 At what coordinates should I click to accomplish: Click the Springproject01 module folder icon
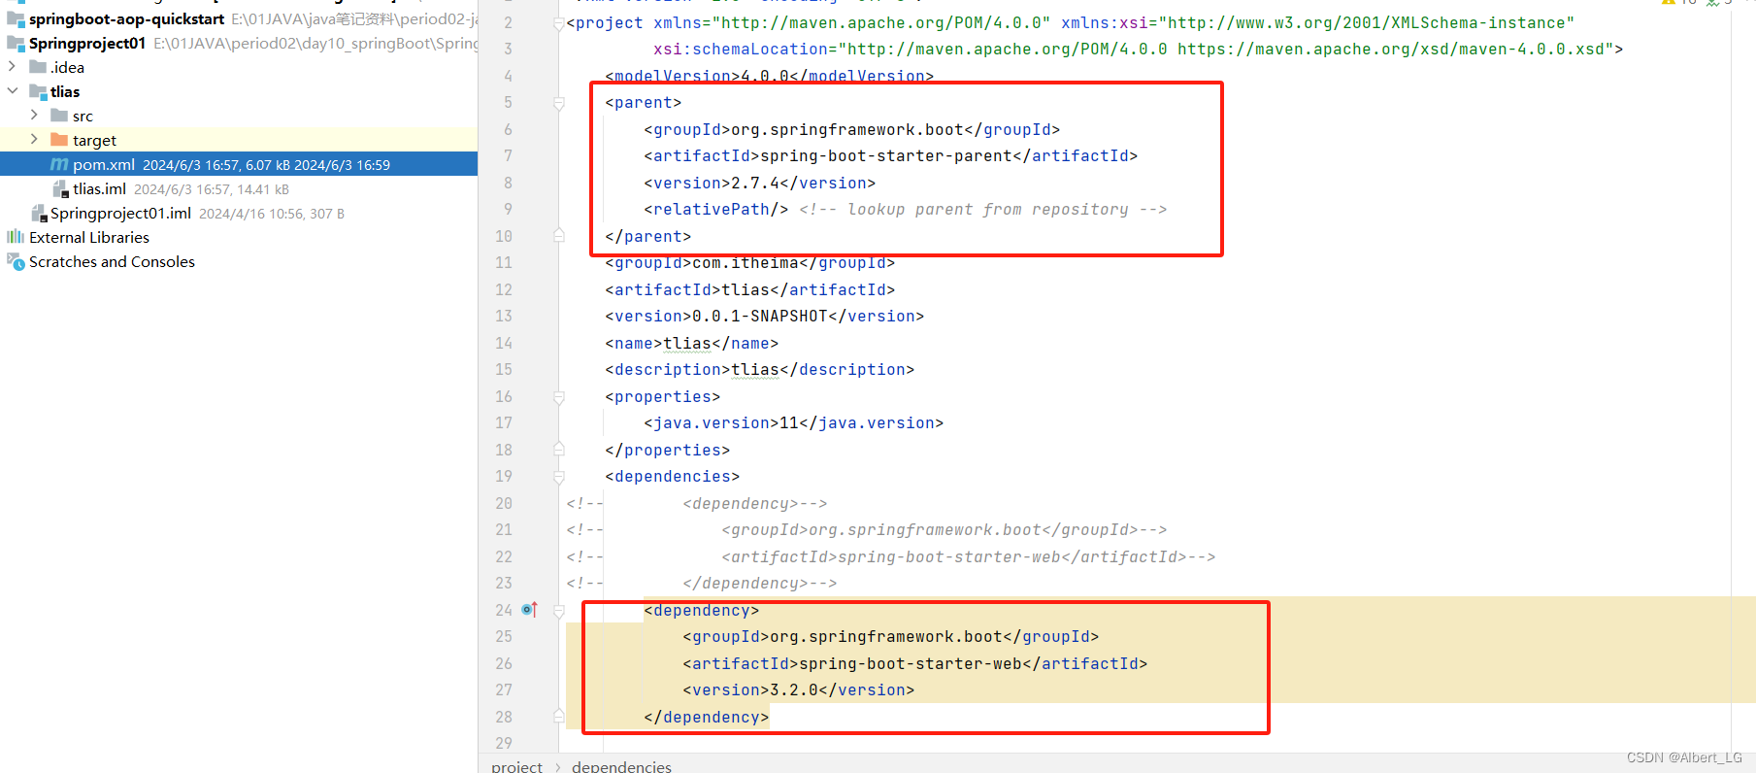(16, 43)
